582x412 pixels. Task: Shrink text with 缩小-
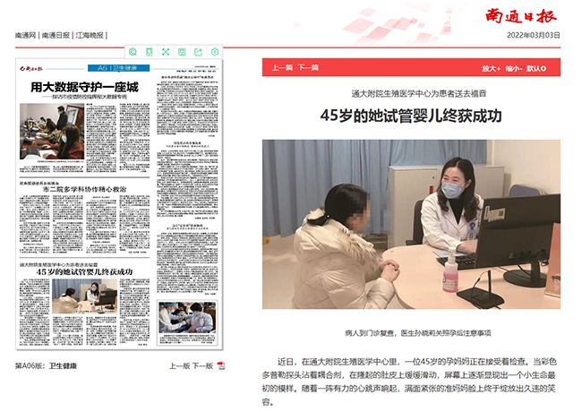coord(514,68)
